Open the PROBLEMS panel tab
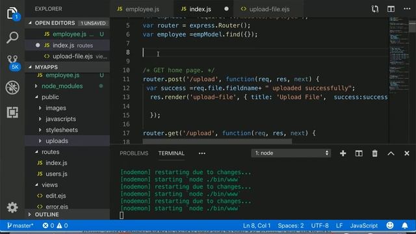Viewport: 416px width, 234px height. pyautogui.click(x=134, y=153)
